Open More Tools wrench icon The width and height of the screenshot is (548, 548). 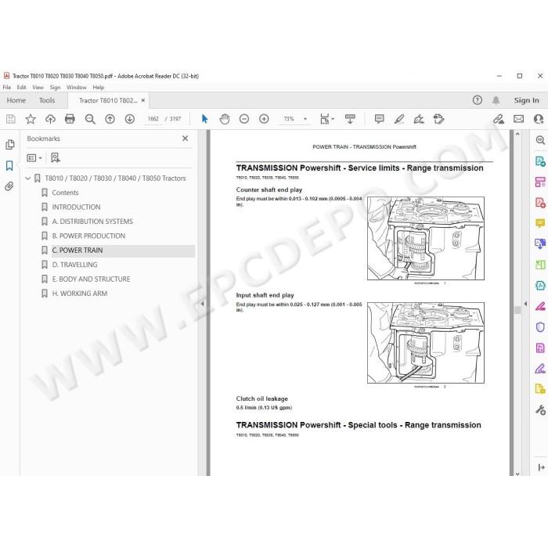click(x=540, y=409)
